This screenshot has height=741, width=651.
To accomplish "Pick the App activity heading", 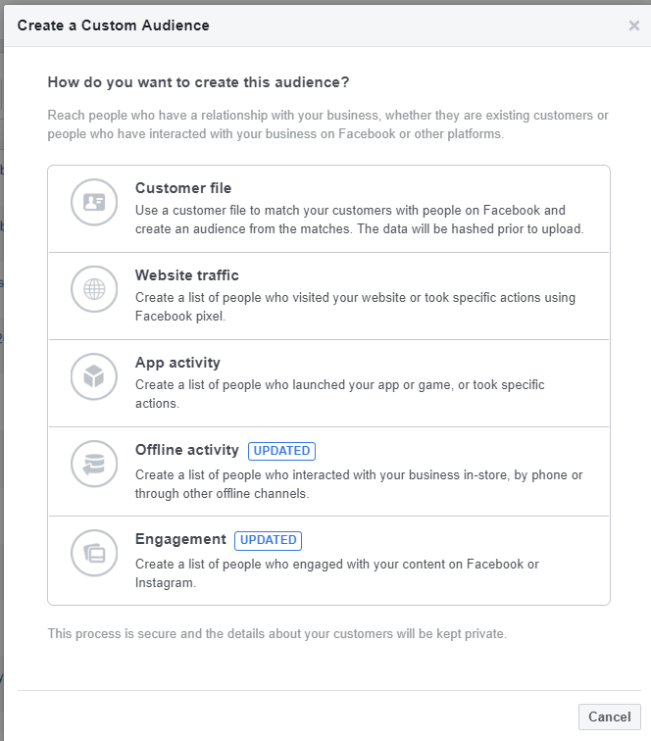I will click(177, 363).
